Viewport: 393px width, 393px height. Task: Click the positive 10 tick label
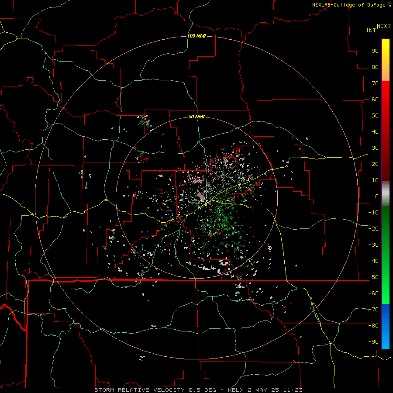click(x=375, y=180)
